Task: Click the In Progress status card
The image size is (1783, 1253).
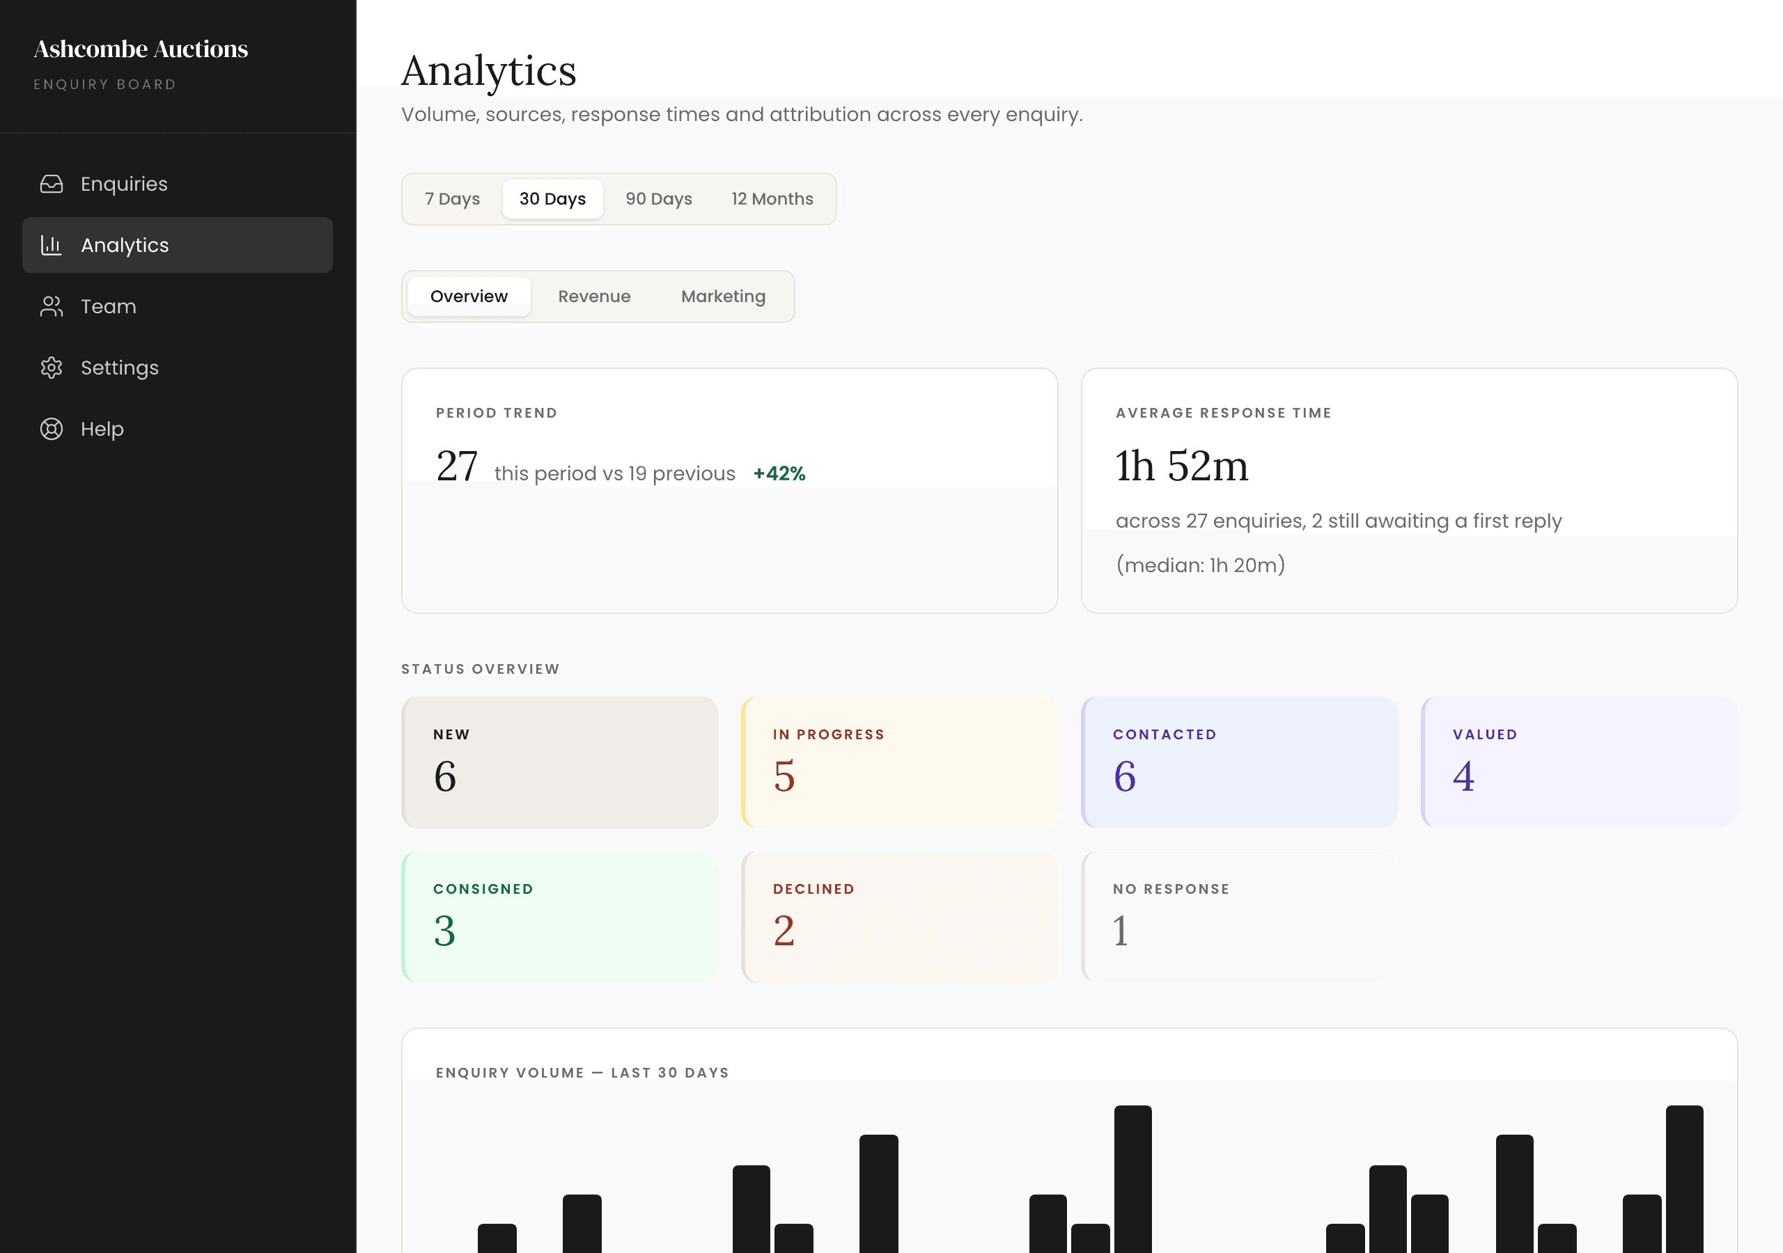Action: pos(900,762)
